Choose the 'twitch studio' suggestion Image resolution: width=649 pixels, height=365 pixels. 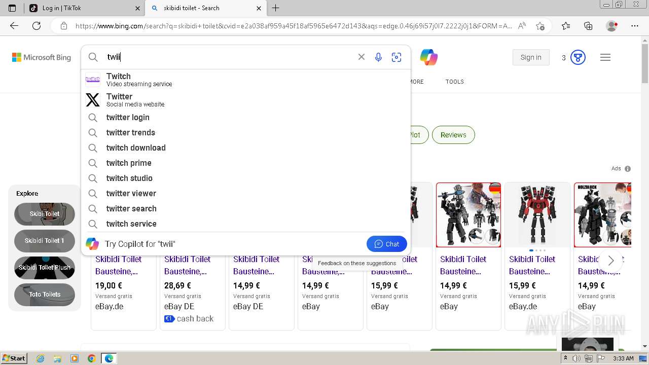click(245, 178)
